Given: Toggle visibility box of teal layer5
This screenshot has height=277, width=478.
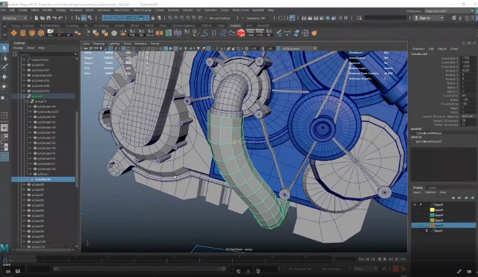Looking at the screenshot, I should pos(415,215).
